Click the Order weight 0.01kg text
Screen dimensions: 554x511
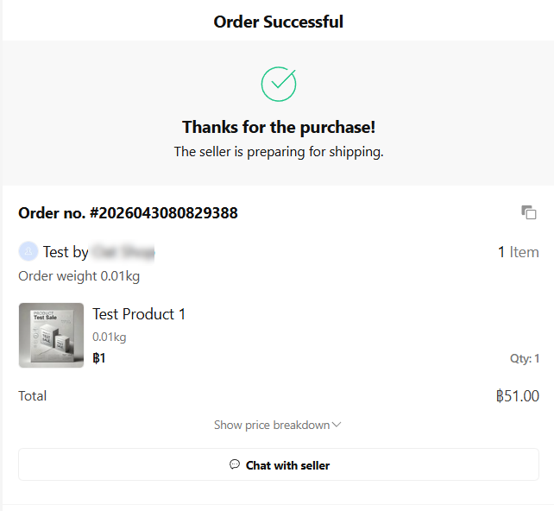pos(79,276)
